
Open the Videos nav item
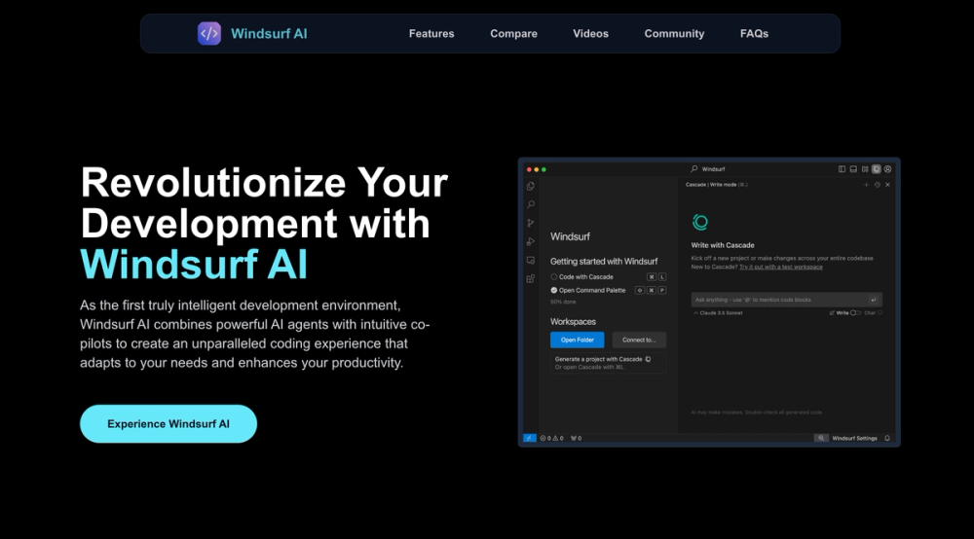590,33
